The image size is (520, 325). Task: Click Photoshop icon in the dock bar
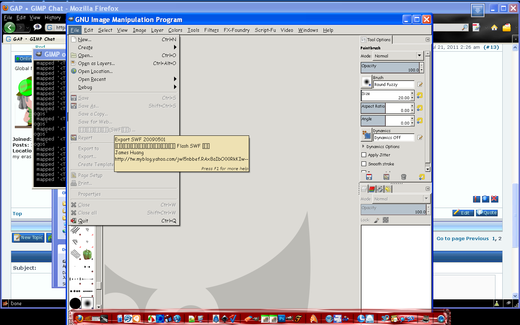tap(281, 318)
